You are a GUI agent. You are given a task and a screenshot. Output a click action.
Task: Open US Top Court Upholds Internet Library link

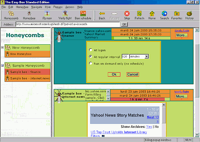point(119,132)
